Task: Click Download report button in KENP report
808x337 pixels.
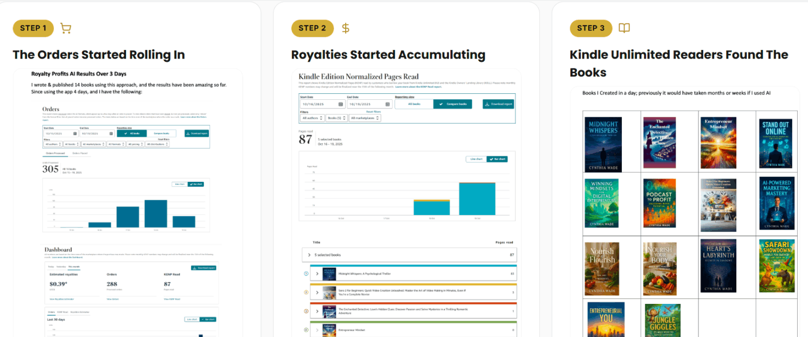Action: [x=498, y=104]
